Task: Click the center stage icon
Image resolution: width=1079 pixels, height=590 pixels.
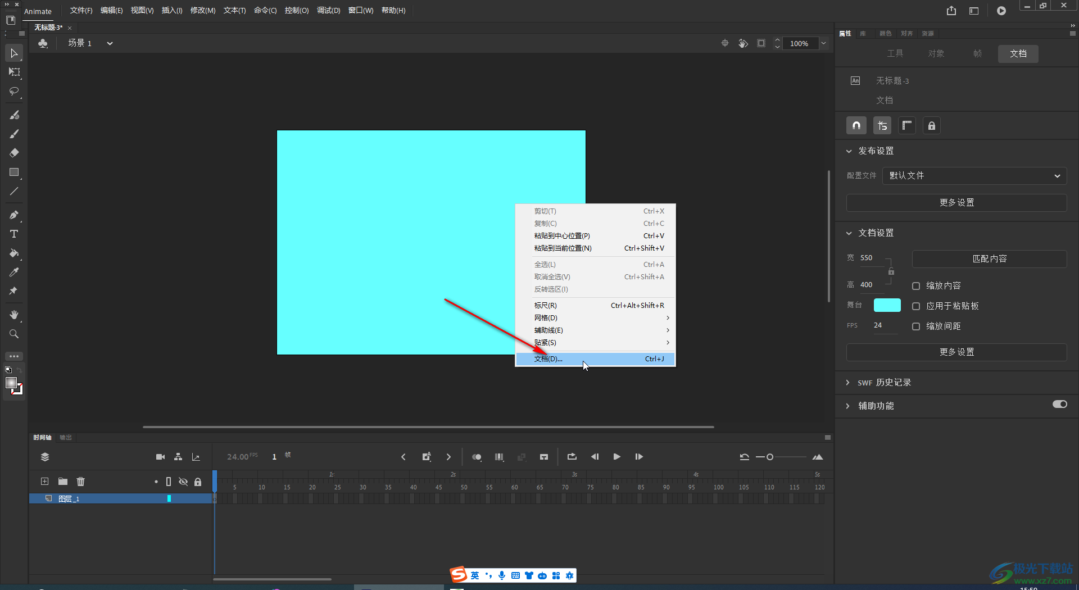Action: (725, 43)
